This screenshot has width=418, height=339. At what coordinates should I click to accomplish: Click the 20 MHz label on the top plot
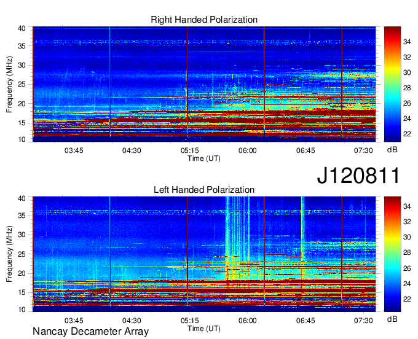click(x=22, y=104)
